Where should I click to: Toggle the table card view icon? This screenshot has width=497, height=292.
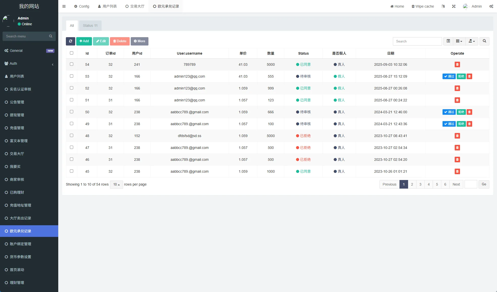(x=448, y=41)
